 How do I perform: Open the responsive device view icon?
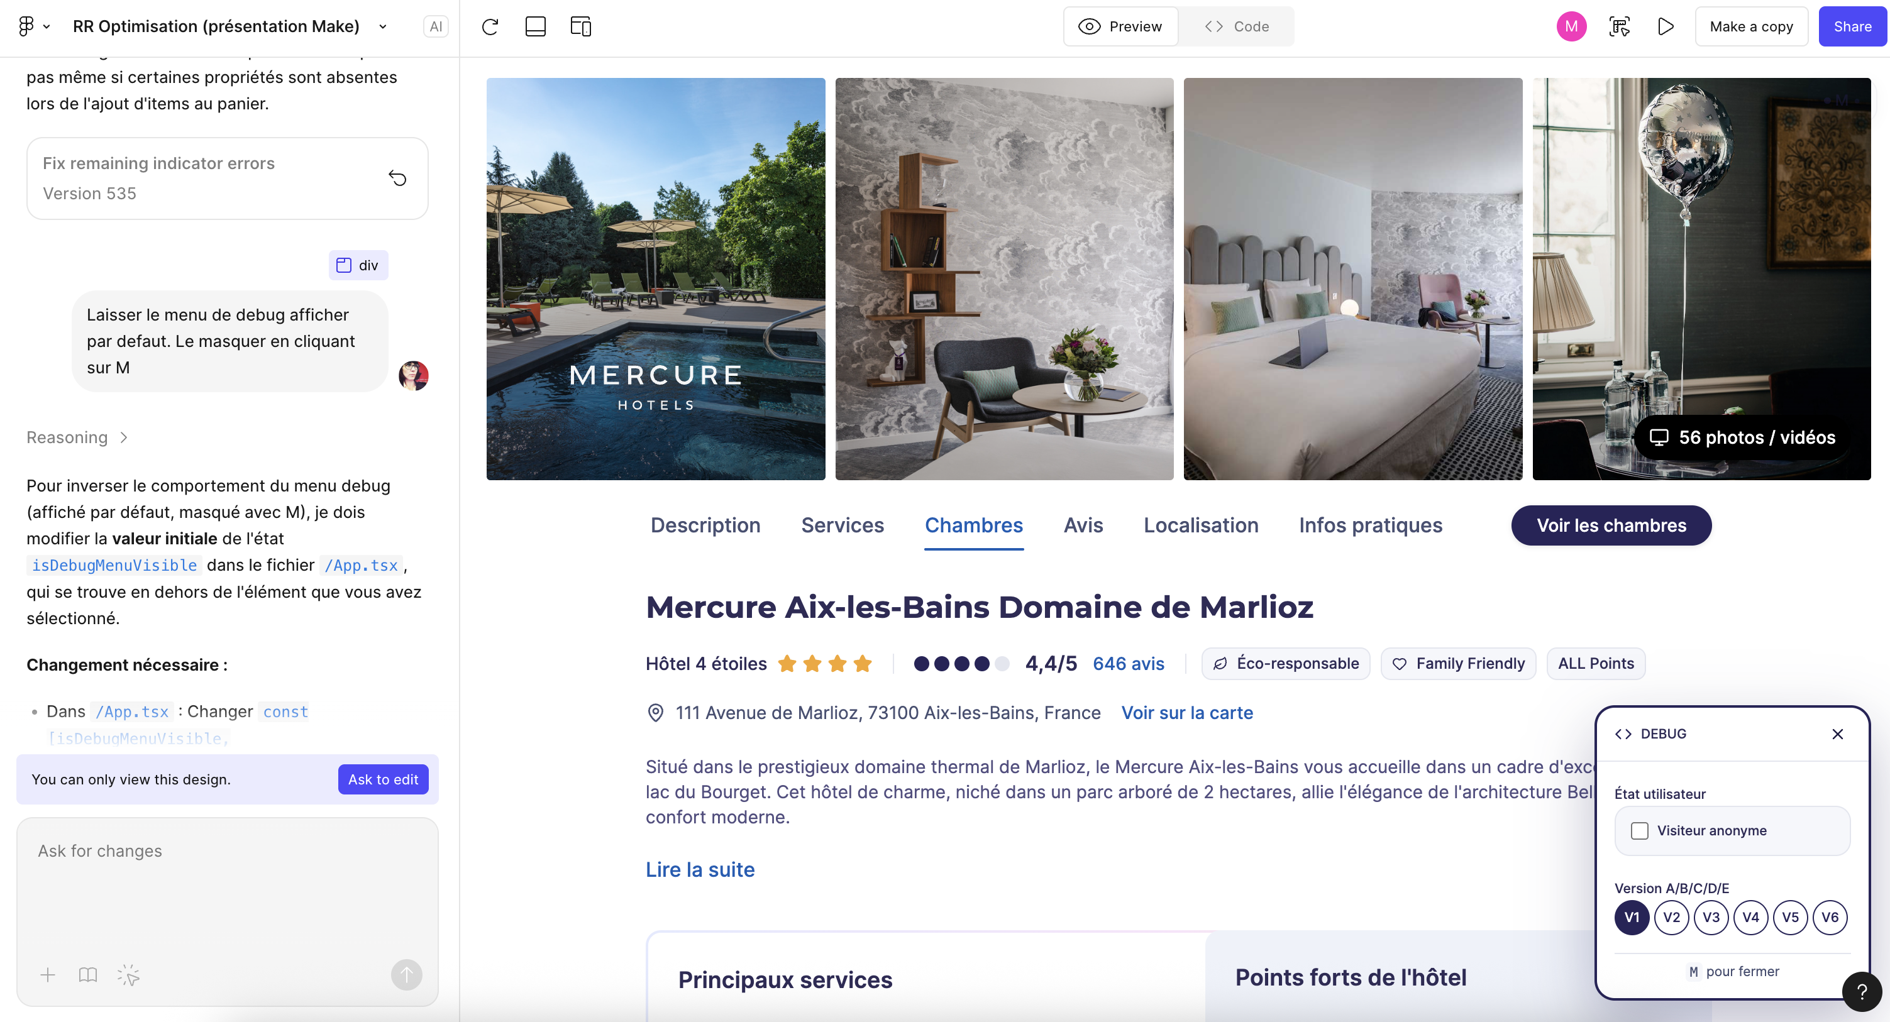point(580,27)
